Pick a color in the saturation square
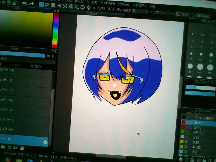This screenshot has height=162, width=216. [26, 29]
